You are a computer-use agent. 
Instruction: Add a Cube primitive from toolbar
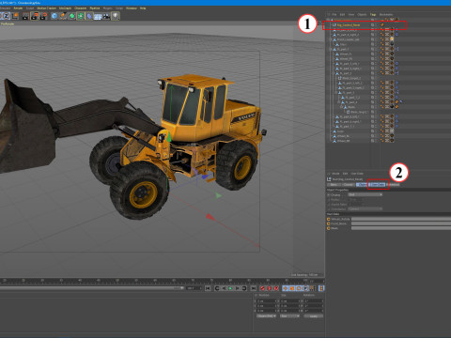(54, 16)
